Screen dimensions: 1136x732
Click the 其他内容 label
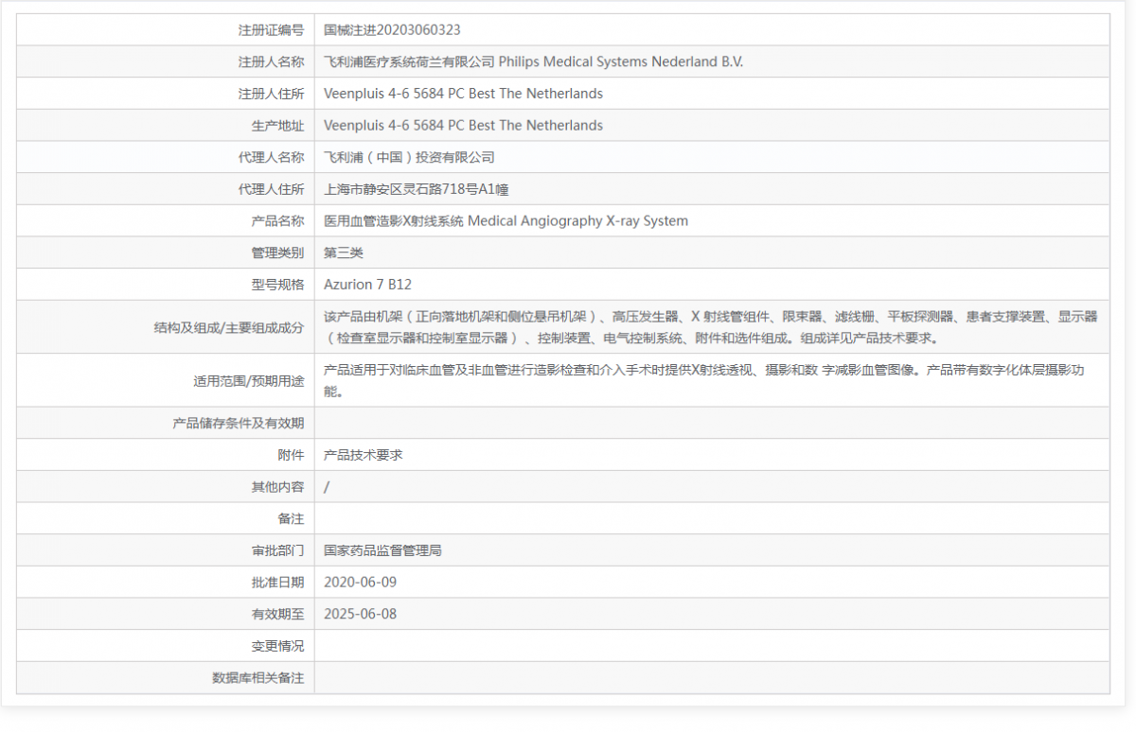tap(277, 487)
